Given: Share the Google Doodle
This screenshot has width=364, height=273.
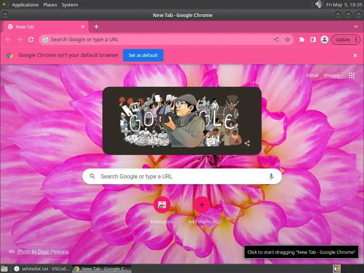Looking at the screenshot, I should click(x=247, y=143).
